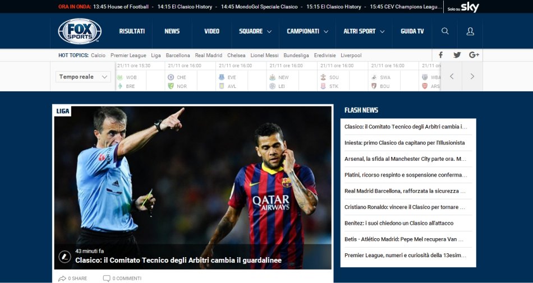
Task: Open the CHE vs NOR match cell
Action: point(190,76)
